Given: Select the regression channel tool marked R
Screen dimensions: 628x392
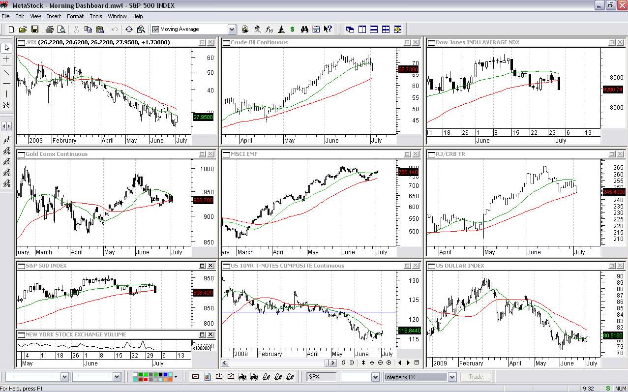Looking at the screenshot, I should pos(7,151).
